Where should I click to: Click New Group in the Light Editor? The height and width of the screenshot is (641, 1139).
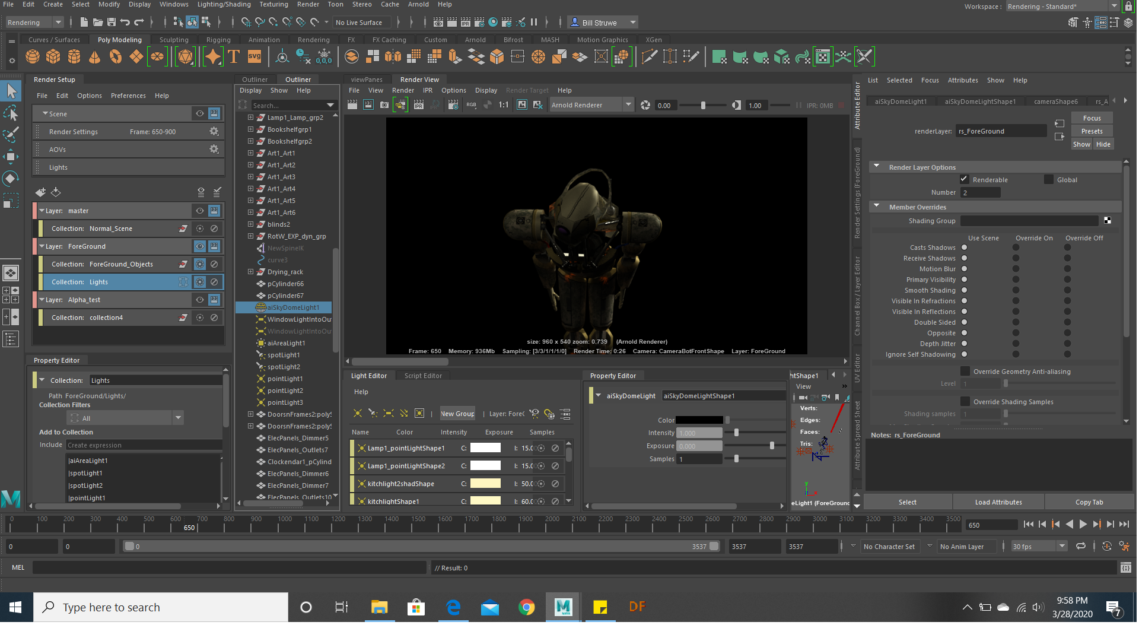point(457,413)
